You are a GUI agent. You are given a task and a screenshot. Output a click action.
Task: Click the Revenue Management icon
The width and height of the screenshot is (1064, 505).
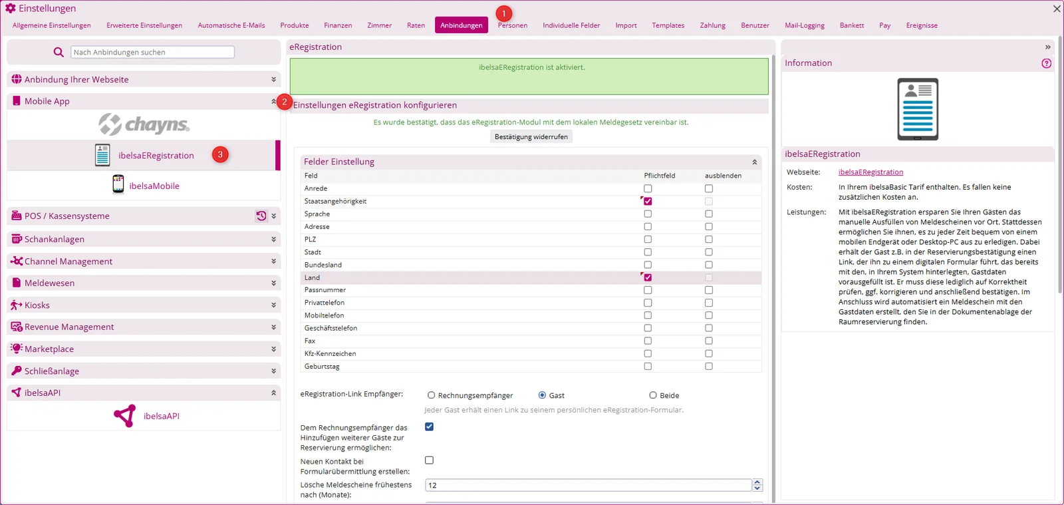click(x=17, y=327)
